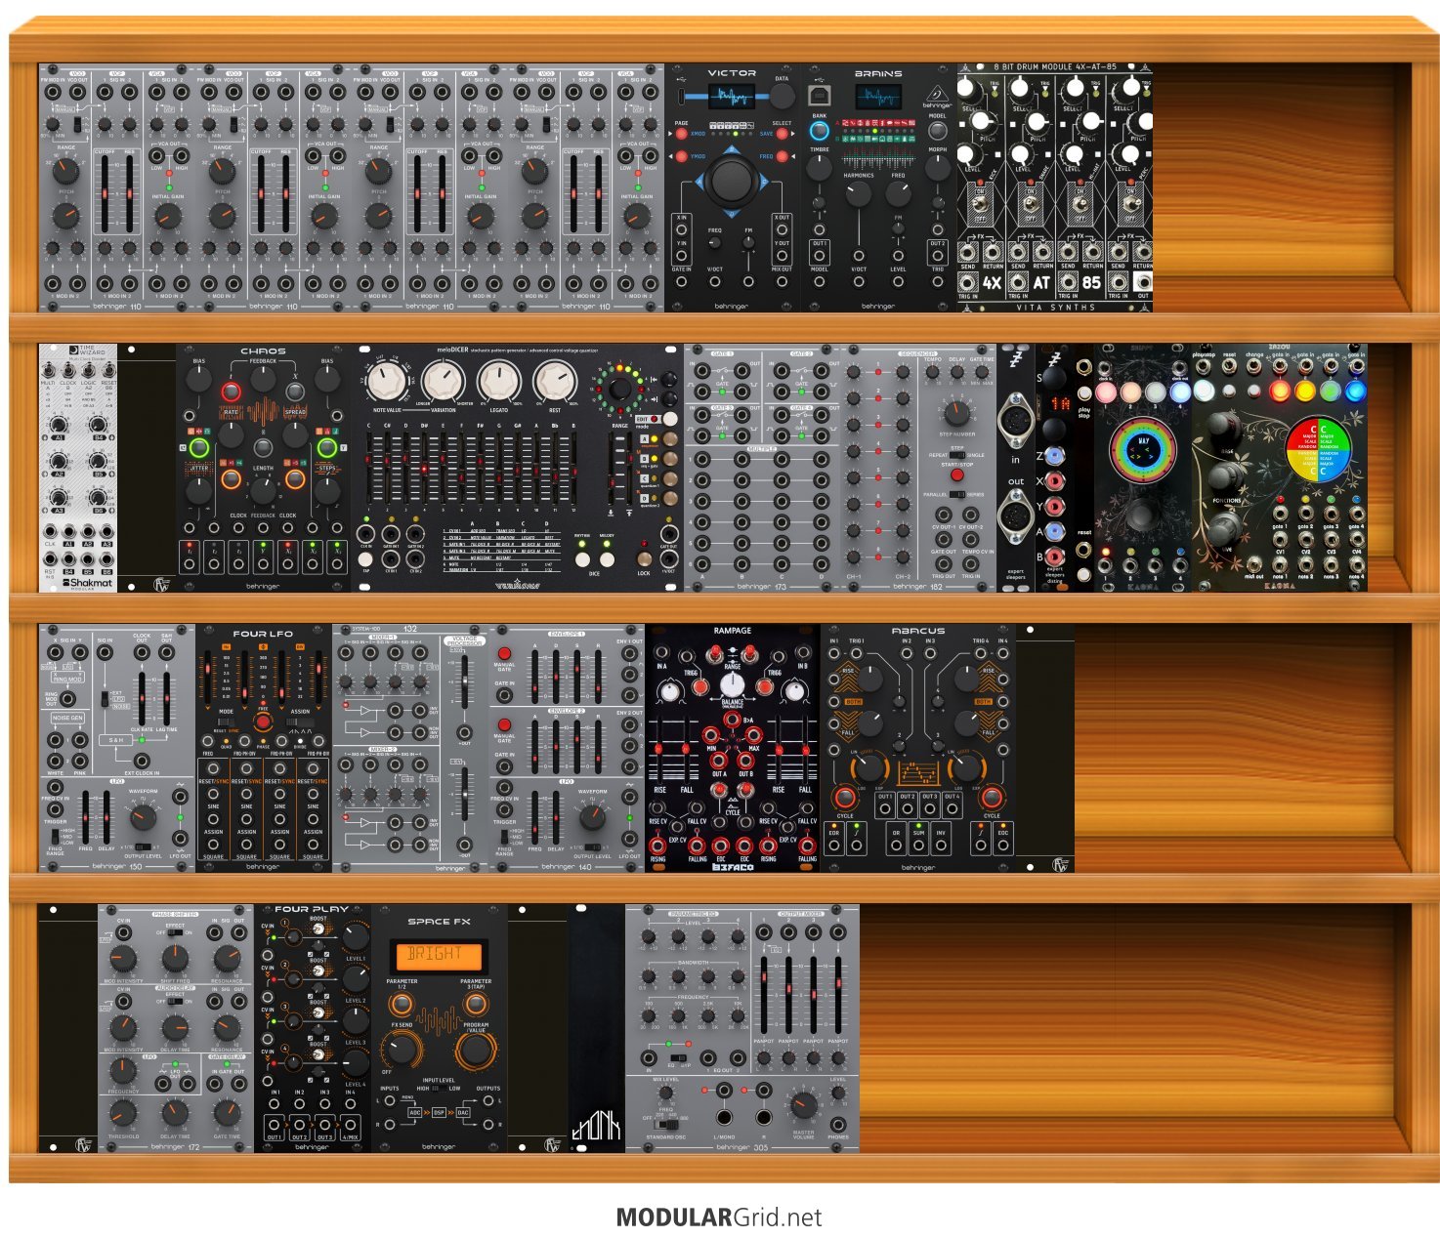
Task: Click the LOCK button on meloDICER
Action: tap(644, 558)
